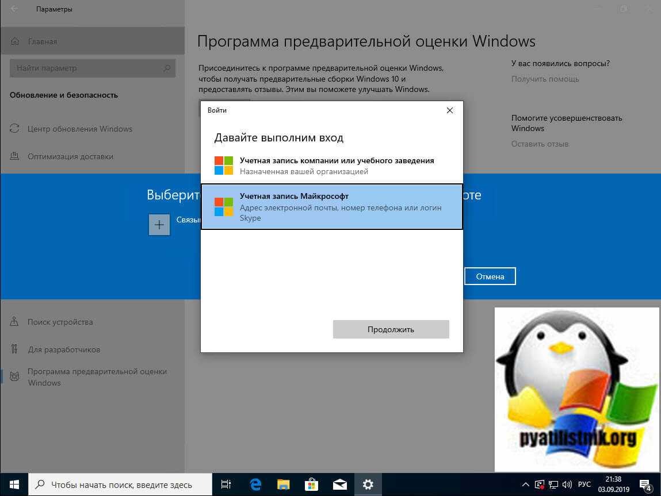Click the Microsoft logo beside Майкрософт account
The image size is (661, 496).
(223, 207)
